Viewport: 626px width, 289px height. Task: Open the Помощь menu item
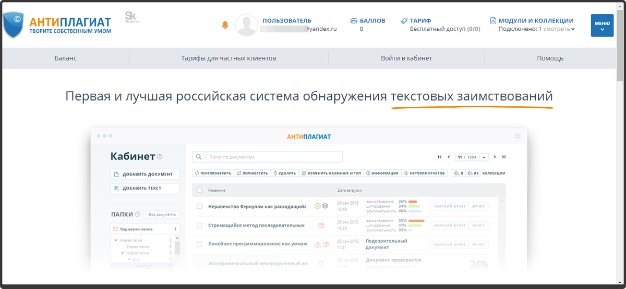(550, 58)
